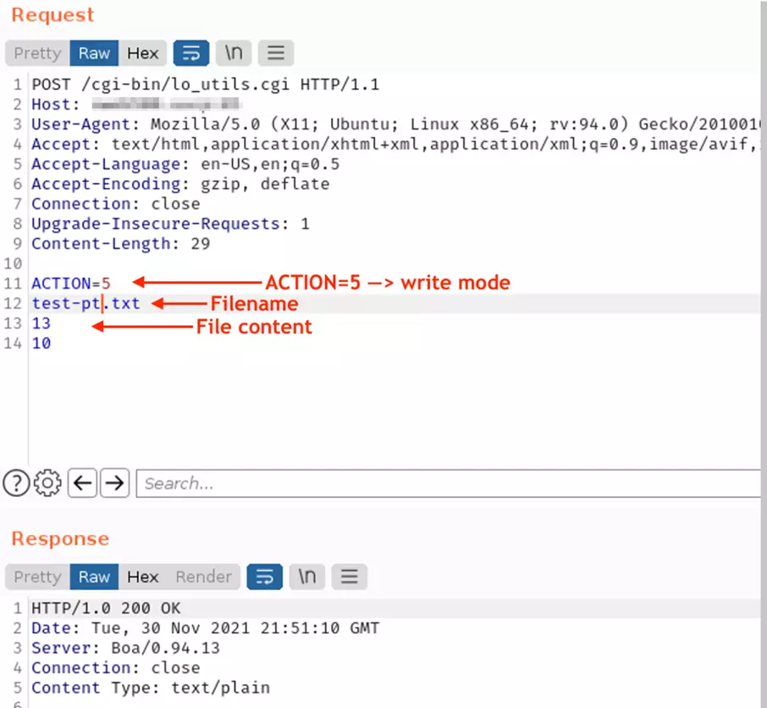767x708 pixels.
Task: Click the Content-Length: 29 header
Action: (121, 244)
